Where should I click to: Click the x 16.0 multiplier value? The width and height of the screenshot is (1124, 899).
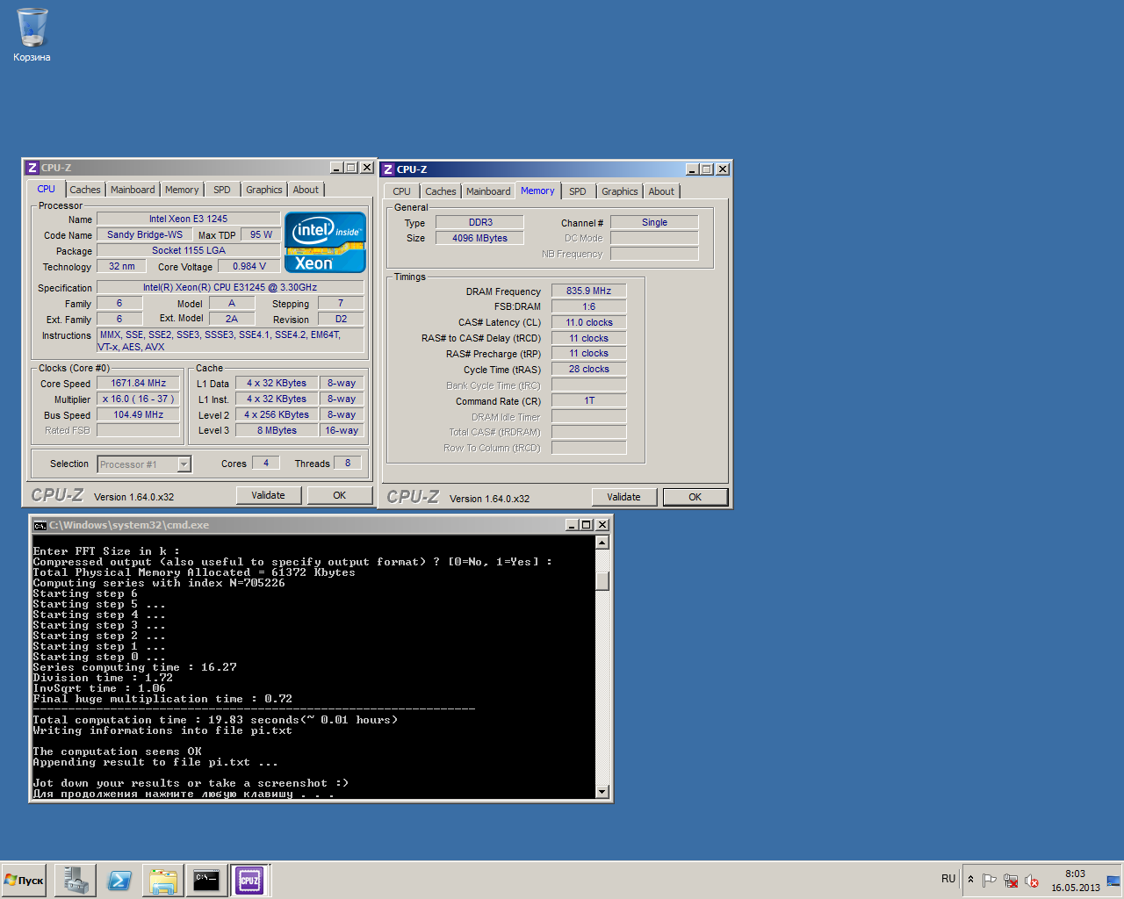coord(139,399)
